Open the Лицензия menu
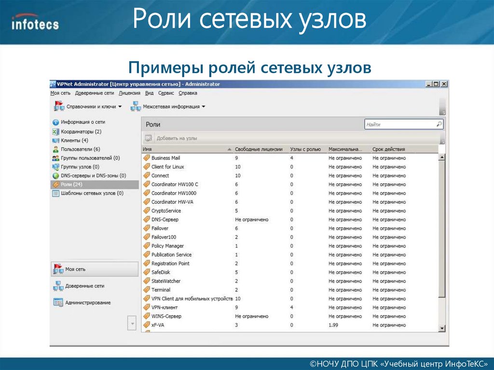Screen dimensions: 494x370 click(x=129, y=93)
